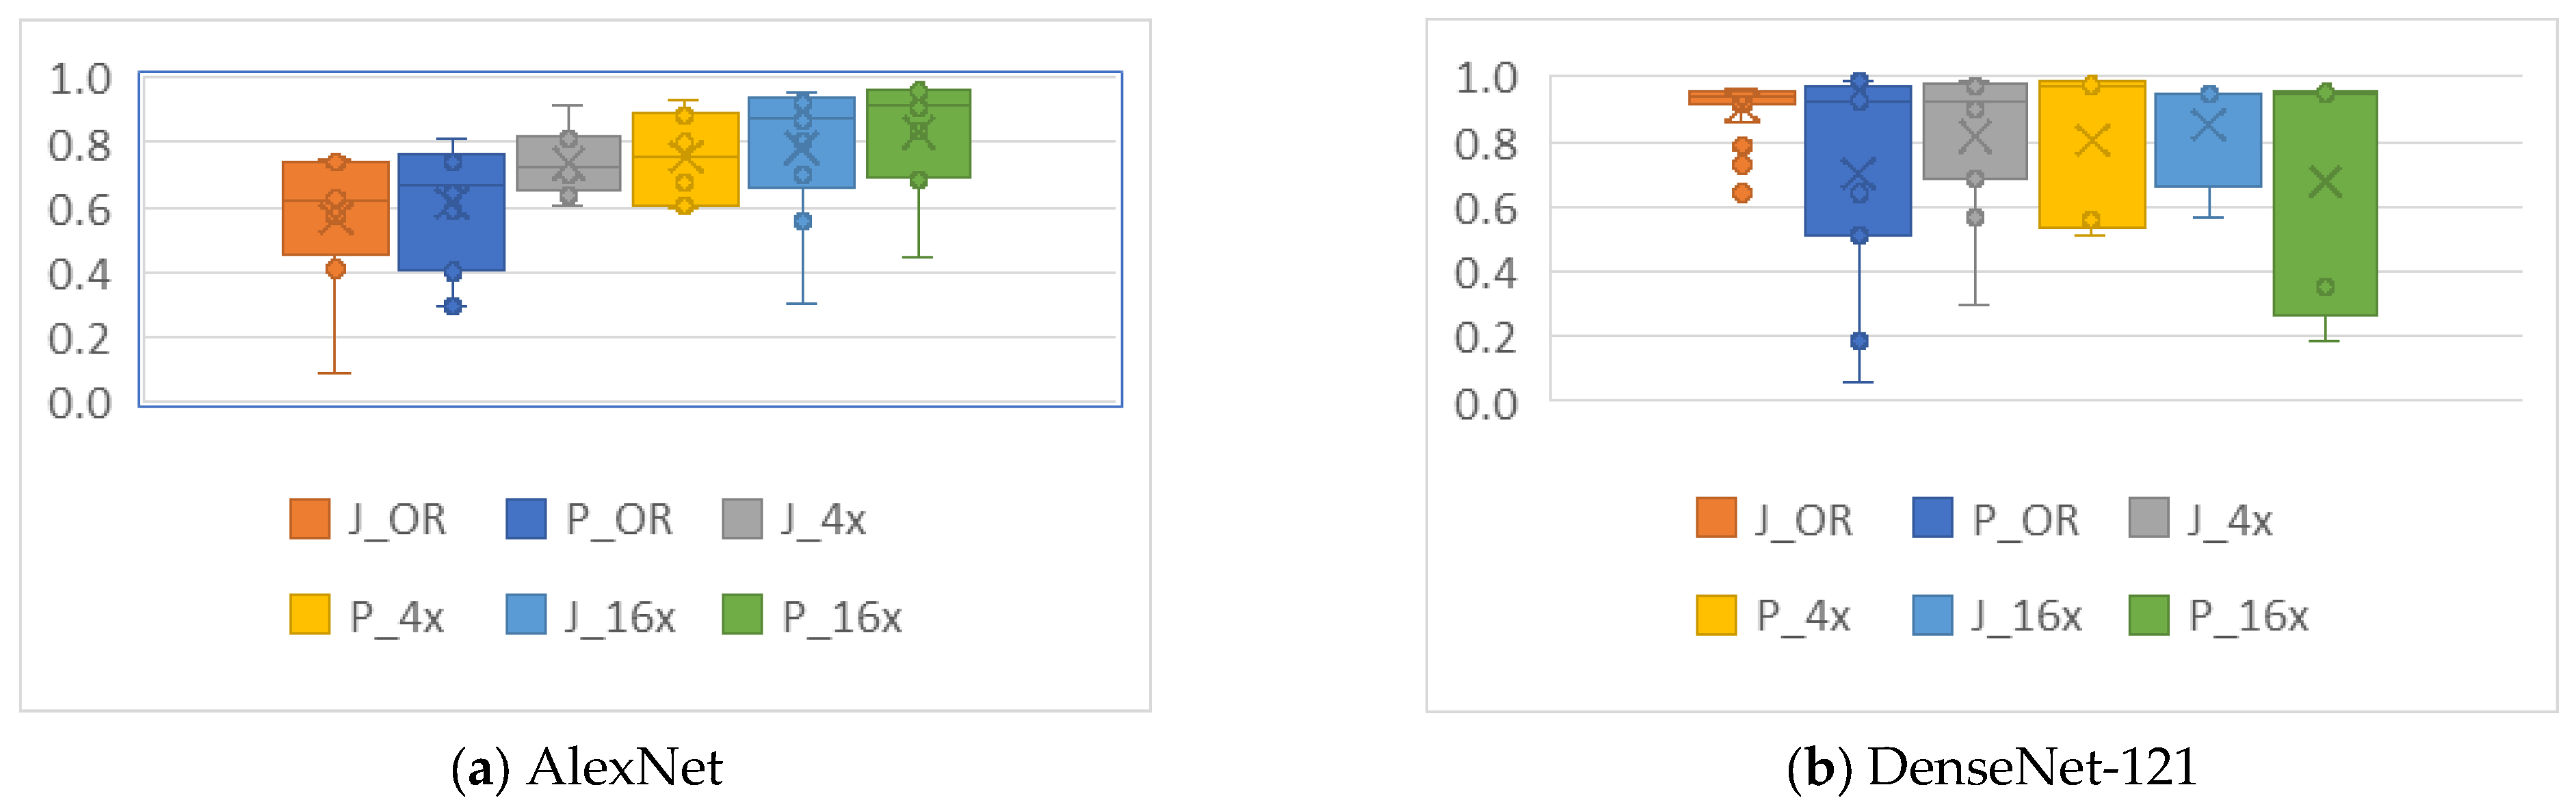
Task: Click the gray J_4x swatch in DenseNet-121 legend
Action: [x=2149, y=518]
